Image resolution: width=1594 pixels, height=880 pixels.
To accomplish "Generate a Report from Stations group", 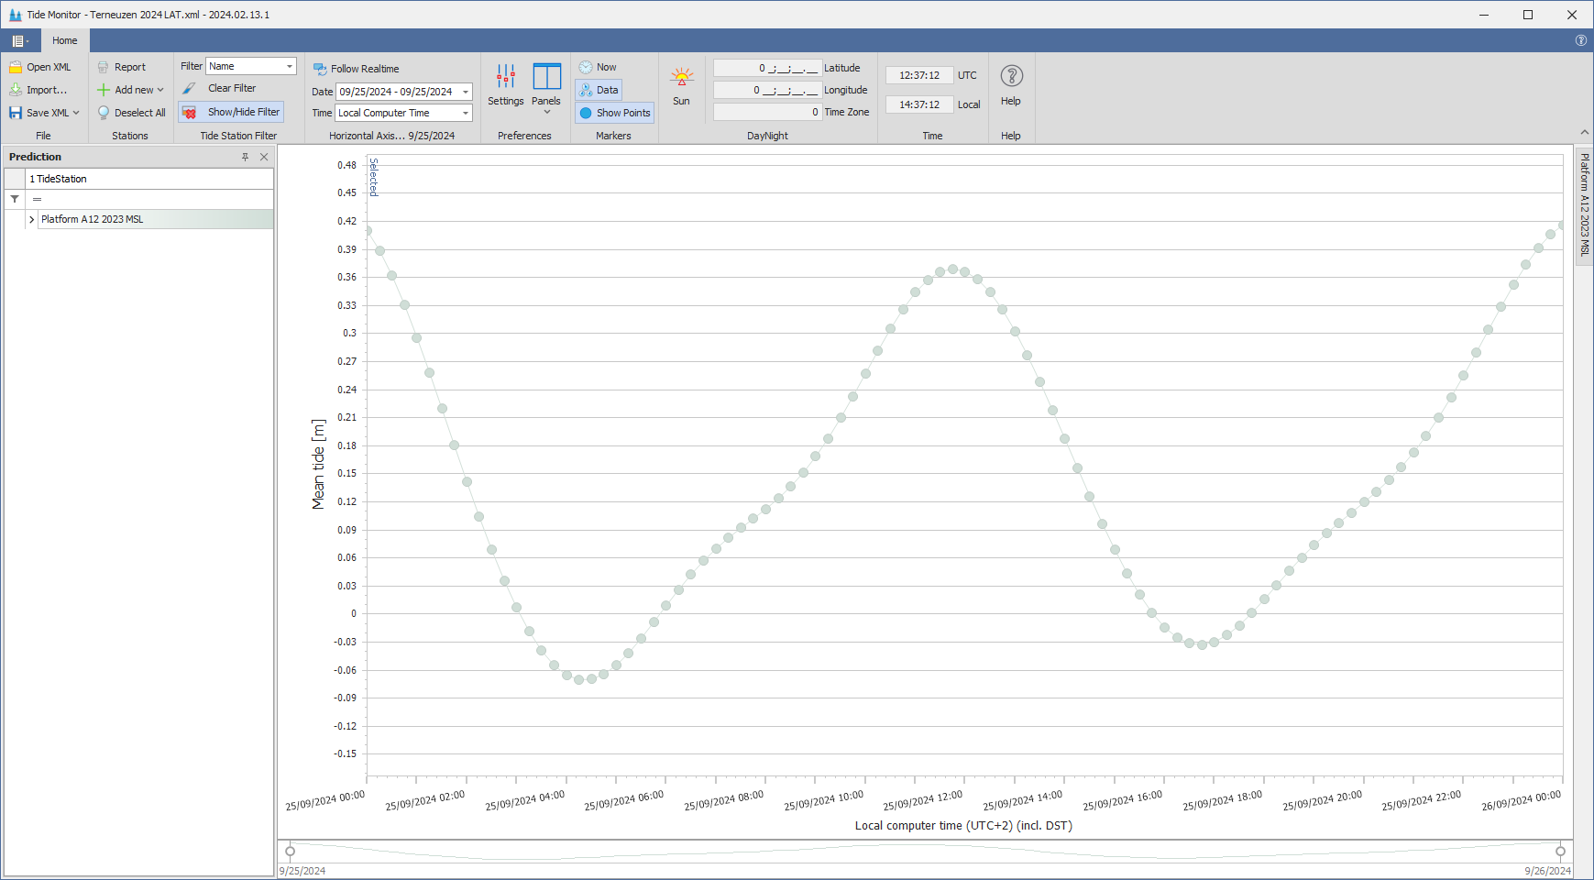I will (x=122, y=67).
